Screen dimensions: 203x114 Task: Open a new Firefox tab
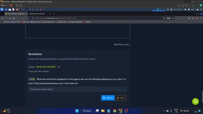click(x=54, y=14)
